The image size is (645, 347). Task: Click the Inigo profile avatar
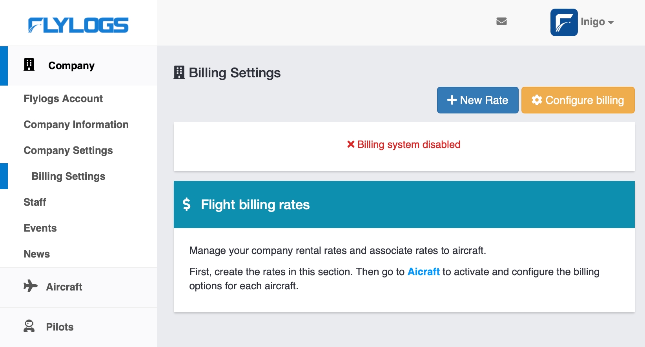pos(564,22)
